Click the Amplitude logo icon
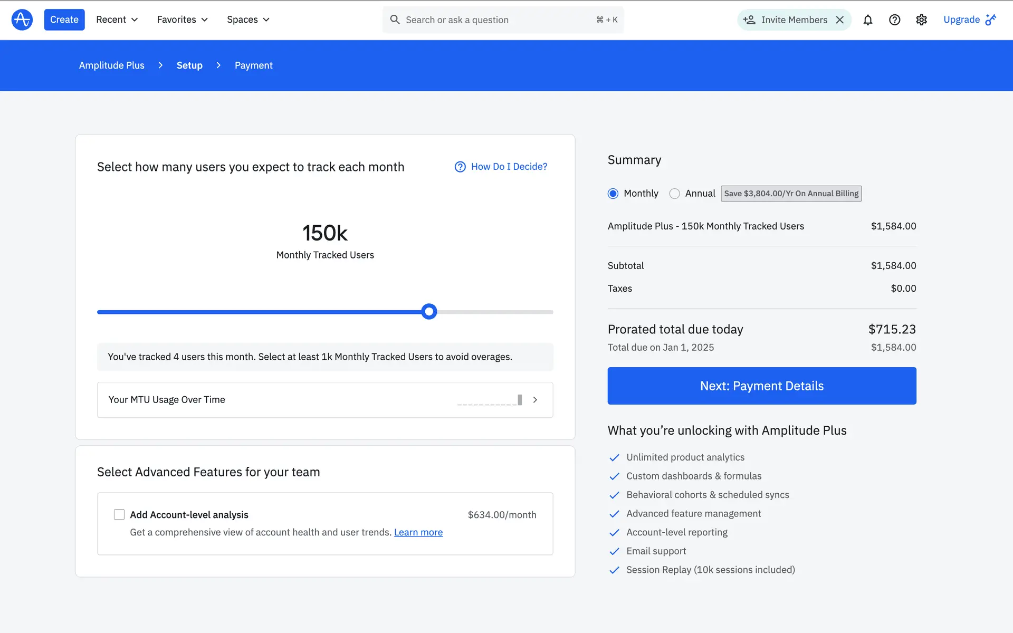Viewport: 1013px width, 633px height. (x=22, y=20)
